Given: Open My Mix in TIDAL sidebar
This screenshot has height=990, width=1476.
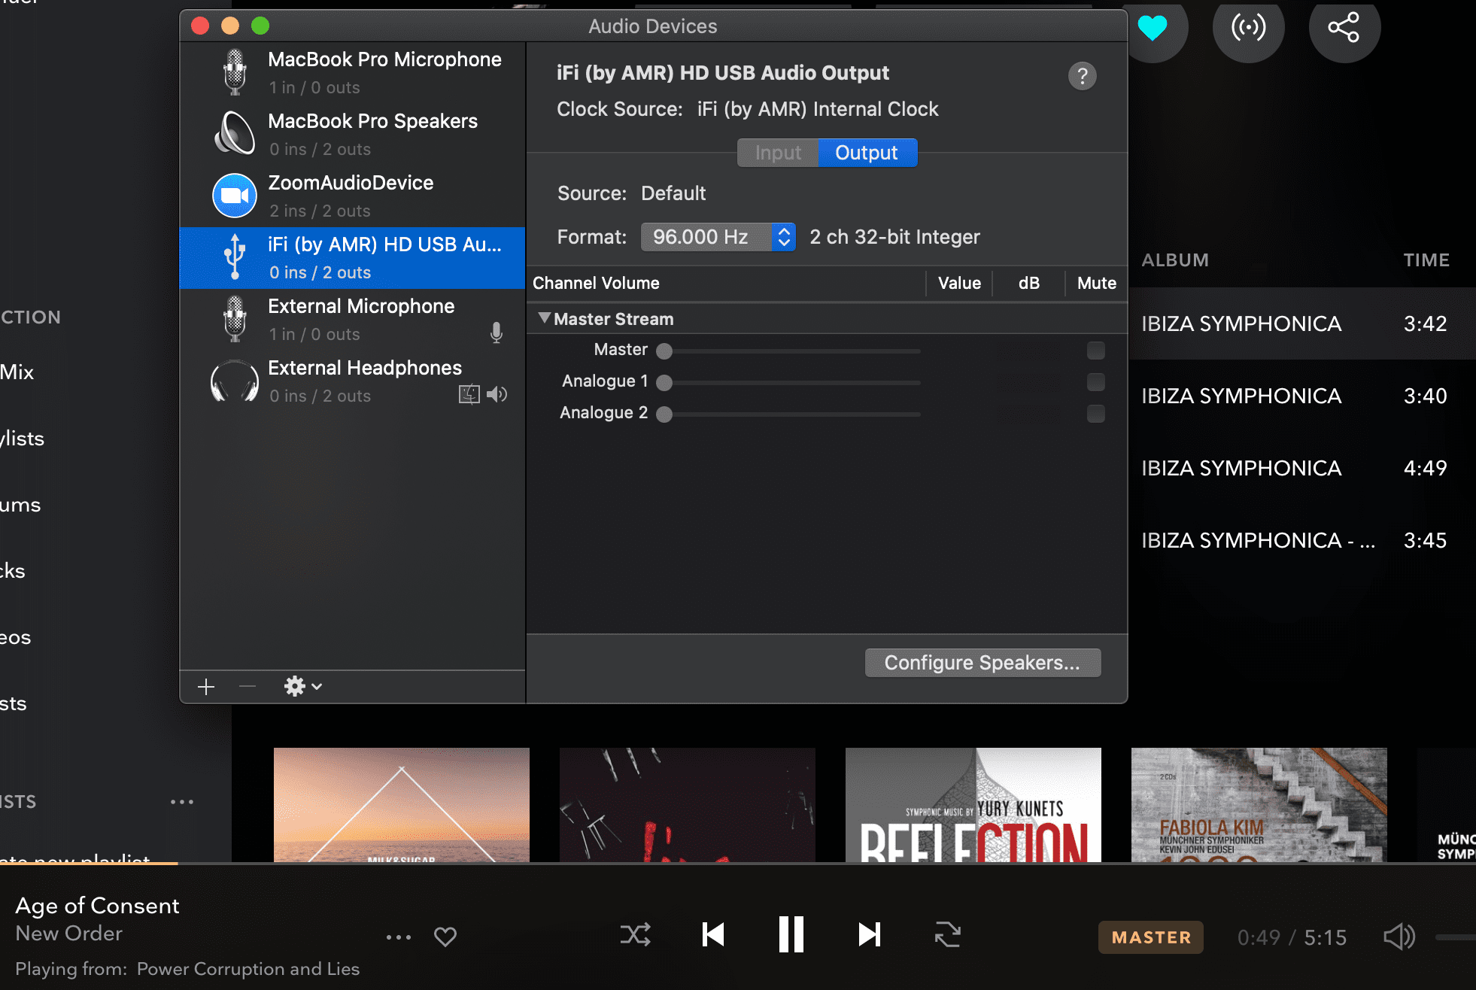Looking at the screenshot, I should [x=17, y=372].
